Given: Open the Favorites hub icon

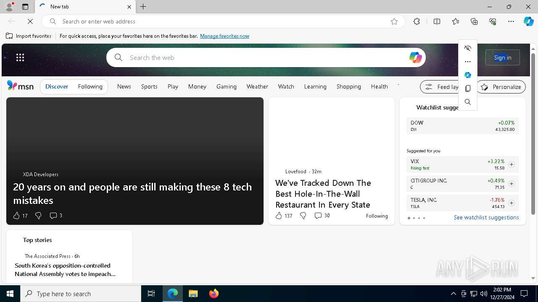Looking at the screenshot, I should [456, 21].
